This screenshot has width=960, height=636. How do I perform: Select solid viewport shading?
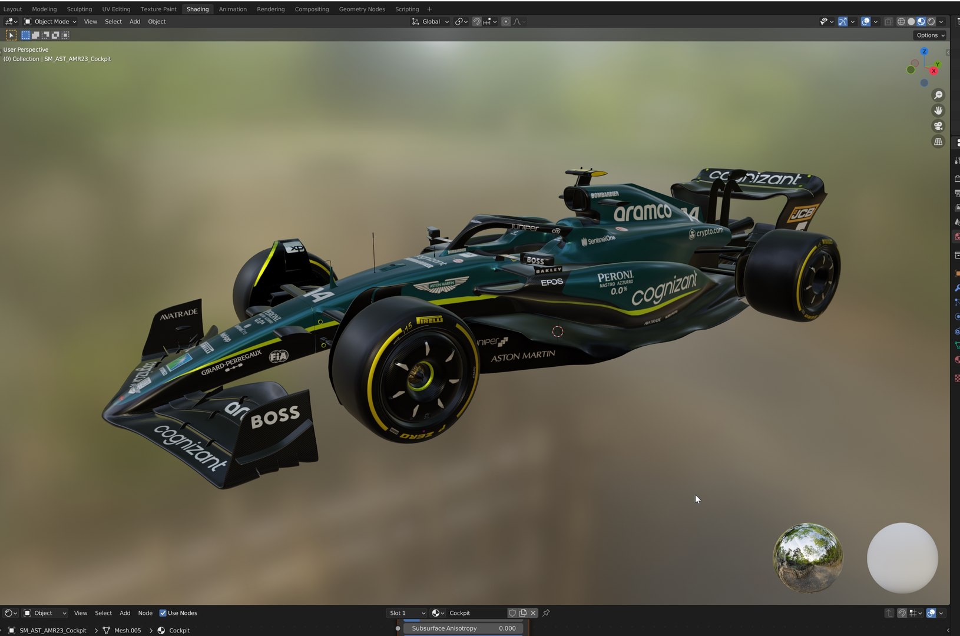(x=911, y=22)
